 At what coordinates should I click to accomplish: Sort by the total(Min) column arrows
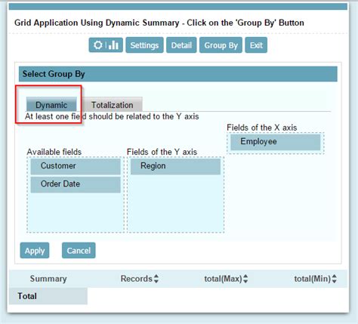tap(334, 279)
